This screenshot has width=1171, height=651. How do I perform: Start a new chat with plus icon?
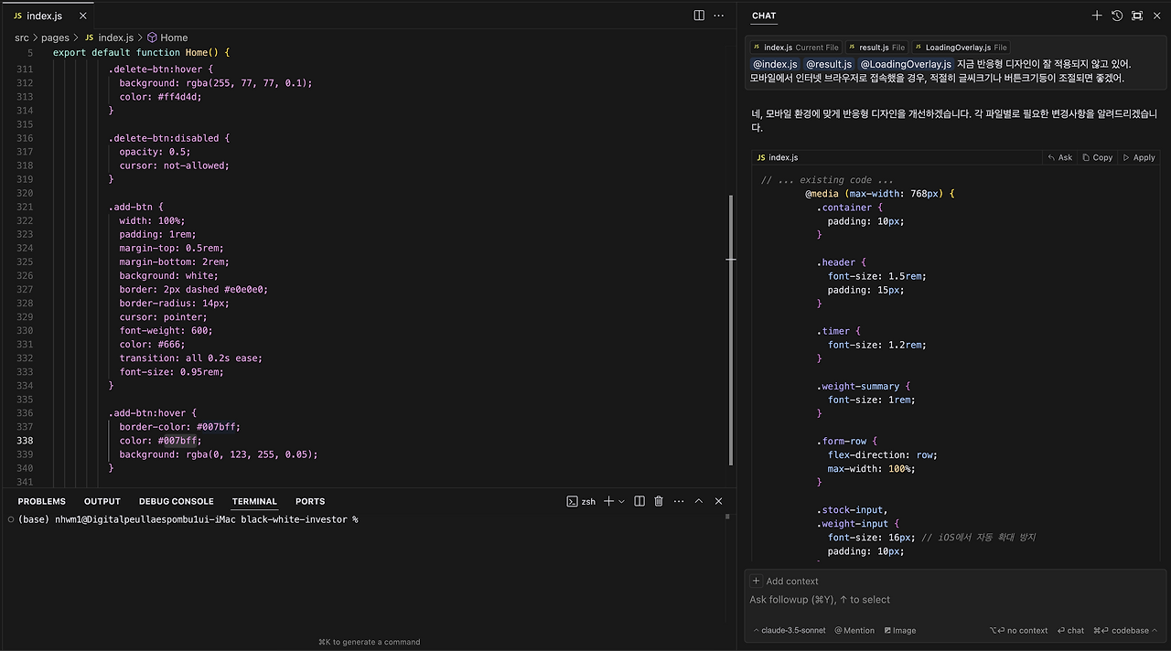1097,16
